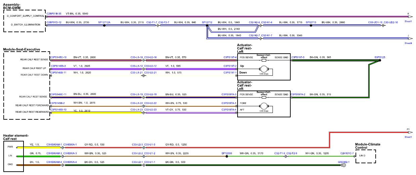Open connector link C2BP01D-12

54,22
